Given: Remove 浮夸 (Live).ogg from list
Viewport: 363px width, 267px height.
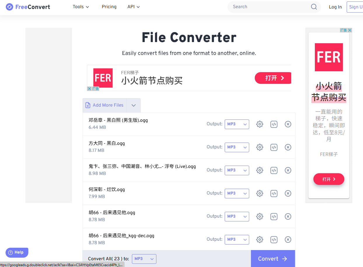Looking at the screenshot, I should click(x=288, y=170).
